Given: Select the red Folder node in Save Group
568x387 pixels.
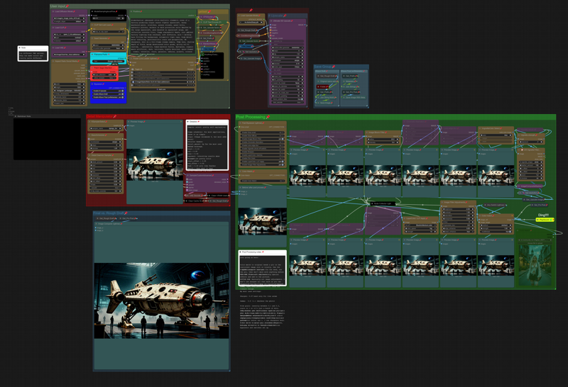Looking at the screenshot, I should coord(323,86).
